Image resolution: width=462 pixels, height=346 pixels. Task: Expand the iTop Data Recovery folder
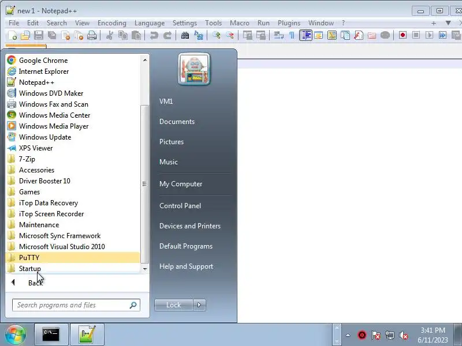tap(73, 203)
